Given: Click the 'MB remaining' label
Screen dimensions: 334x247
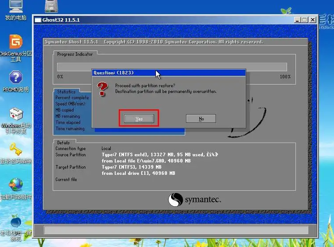Looking at the screenshot, I should click(x=67, y=116).
